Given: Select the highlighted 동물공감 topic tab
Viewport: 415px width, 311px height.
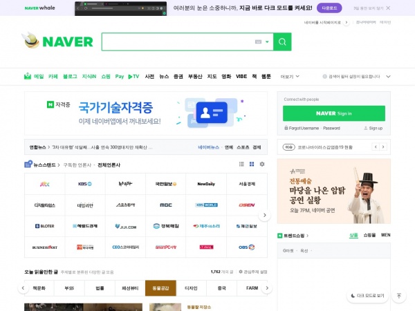Looking at the screenshot, I should pyautogui.click(x=160, y=288).
